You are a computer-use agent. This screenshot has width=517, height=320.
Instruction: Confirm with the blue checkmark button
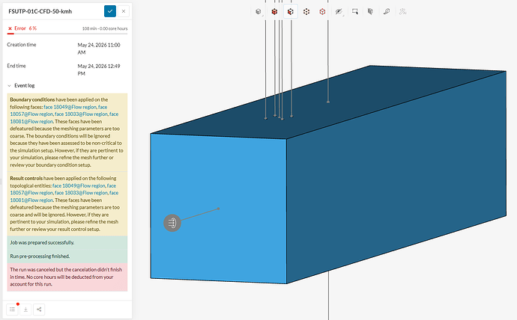pos(110,11)
